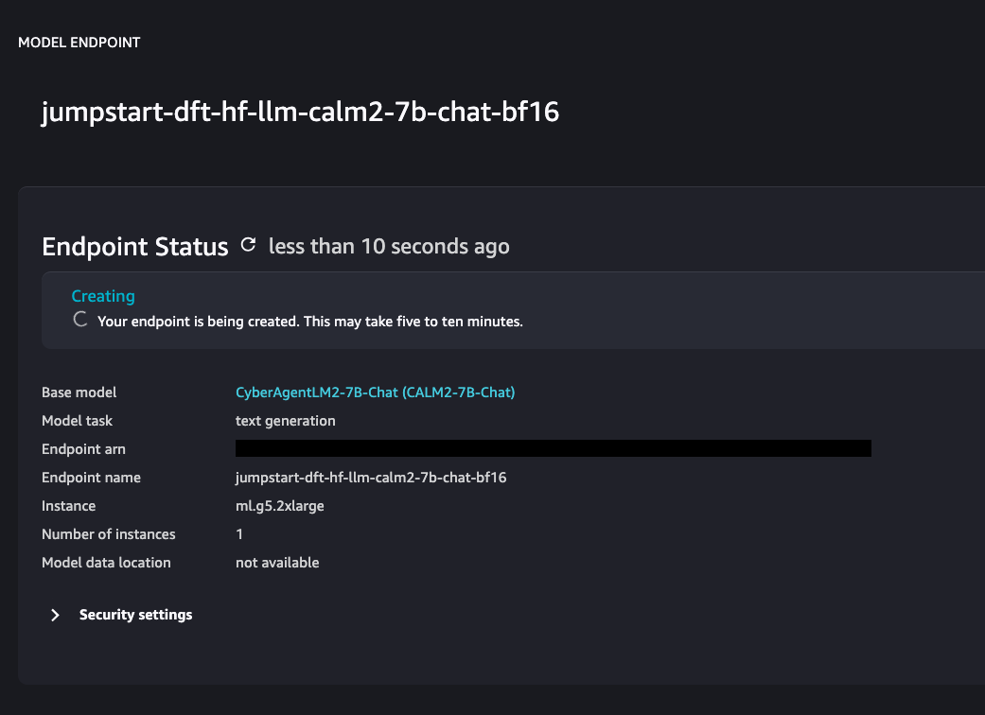The height and width of the screenshot is (715, 985).
Task: Click the loading spinner beside creation message
Action: tap(79, 320)
